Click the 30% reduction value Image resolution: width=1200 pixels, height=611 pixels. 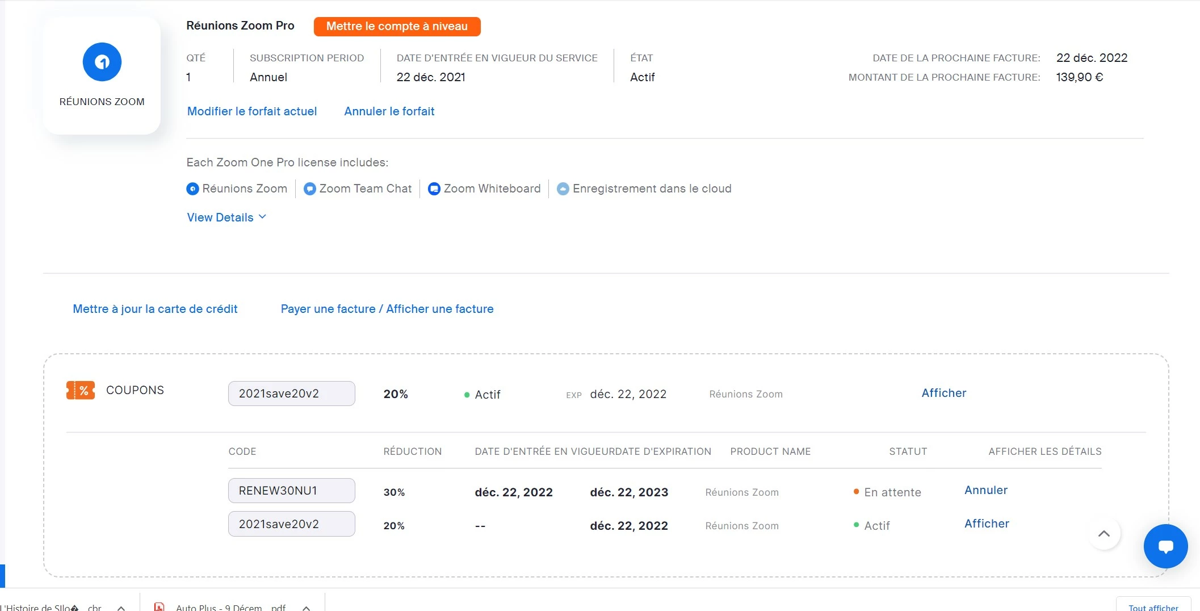click(394, 492)
